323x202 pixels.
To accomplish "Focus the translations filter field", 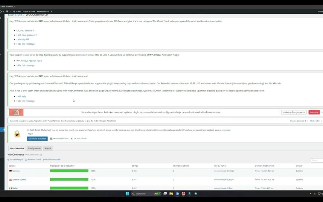I will point(317,160).
